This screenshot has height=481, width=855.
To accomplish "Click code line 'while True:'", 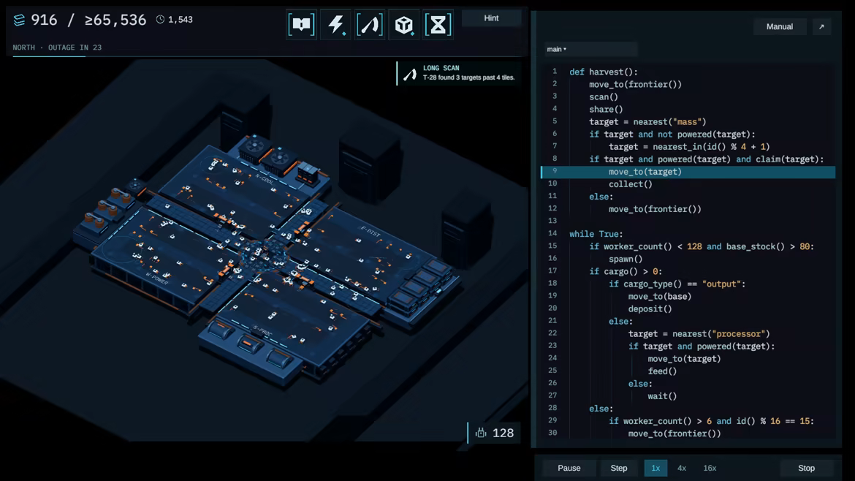I will coord(596,234).
